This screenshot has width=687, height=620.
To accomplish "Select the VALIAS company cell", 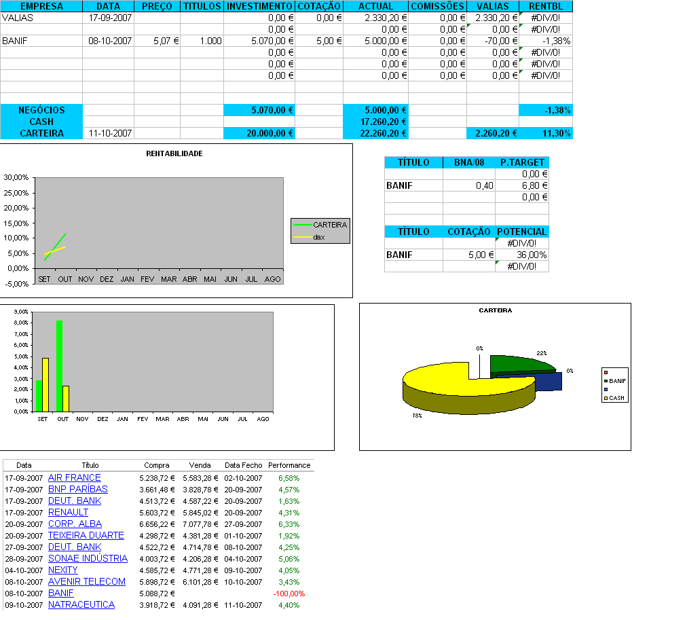I will coord(41,18).
